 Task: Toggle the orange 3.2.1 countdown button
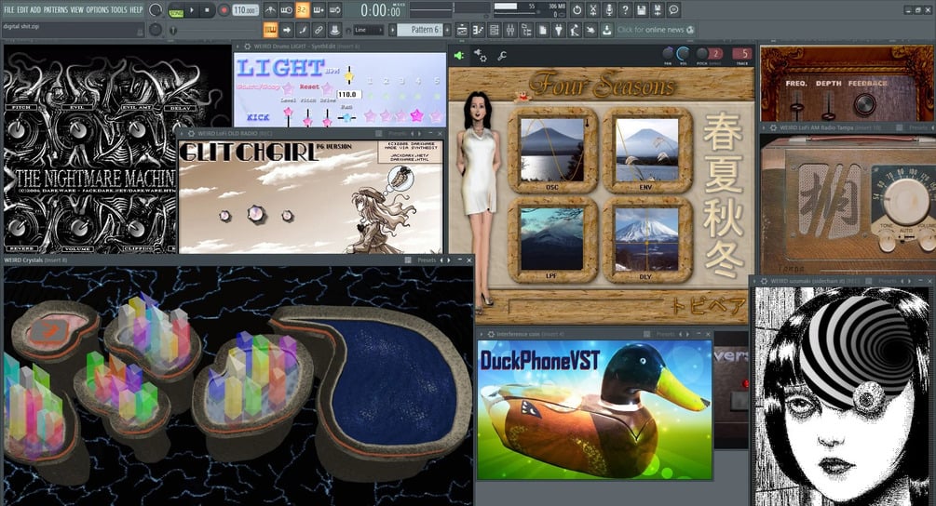[302, 10]
